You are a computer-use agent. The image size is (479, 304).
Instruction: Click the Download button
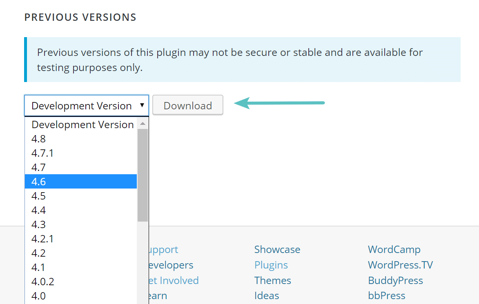point(187,105)
